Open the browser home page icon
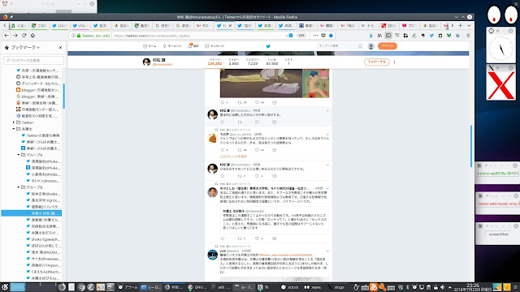 [x=32, y=36]
